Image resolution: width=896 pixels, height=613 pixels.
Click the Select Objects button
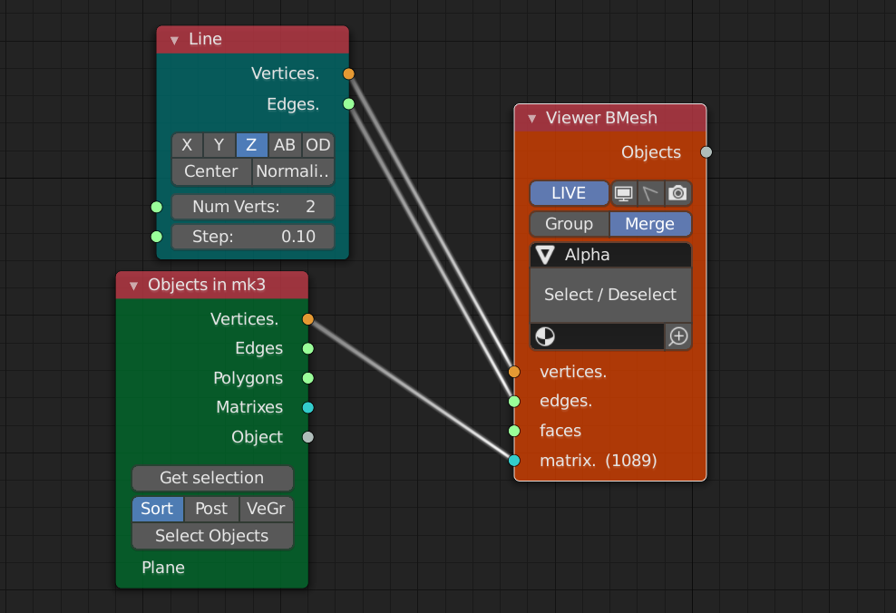click(x=212, y=536)
